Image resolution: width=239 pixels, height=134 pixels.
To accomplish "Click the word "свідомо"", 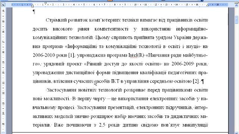I will pyautogui.click(x=149, y=125).
